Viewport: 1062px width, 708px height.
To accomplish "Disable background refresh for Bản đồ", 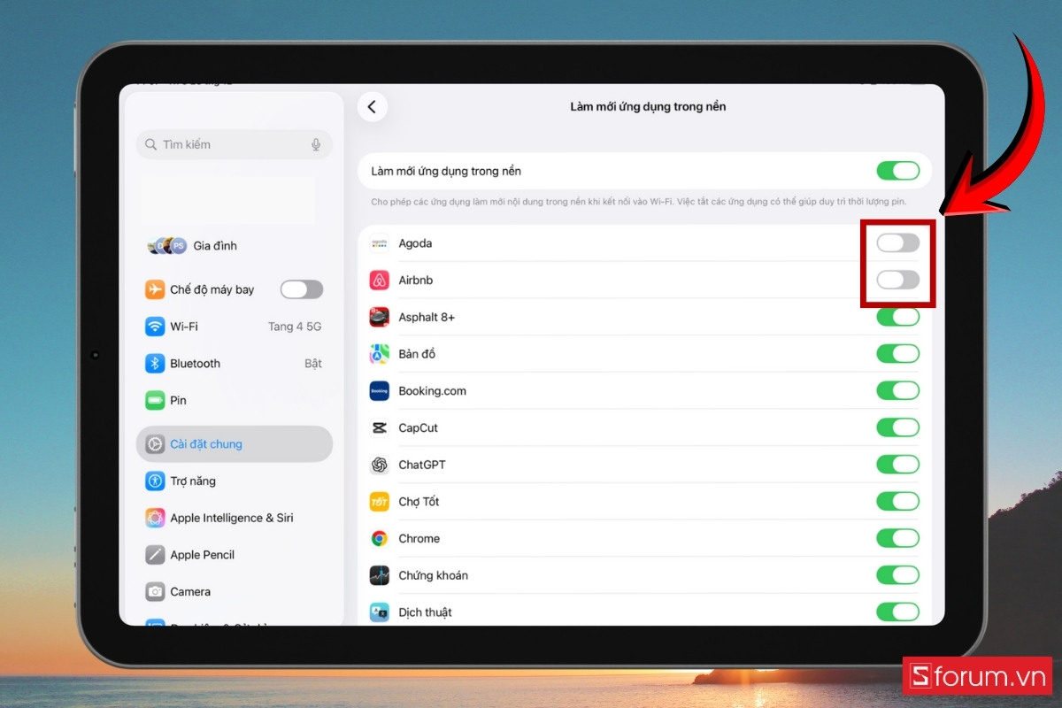I will (898, 354).
